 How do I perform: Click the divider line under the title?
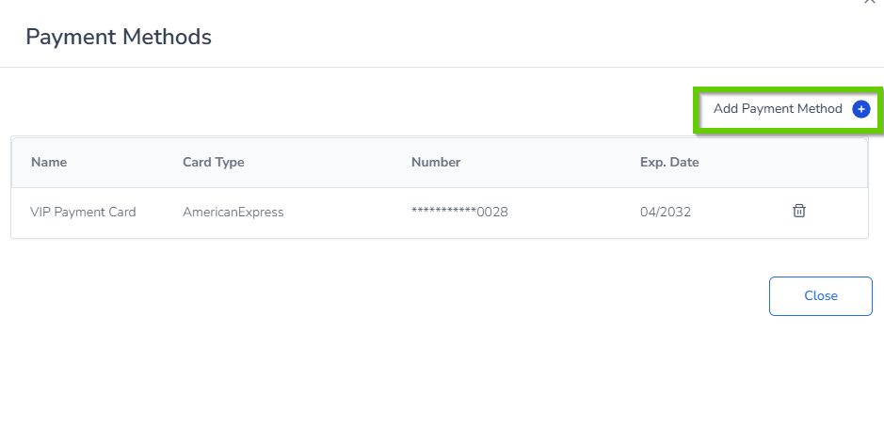point(442,67)
